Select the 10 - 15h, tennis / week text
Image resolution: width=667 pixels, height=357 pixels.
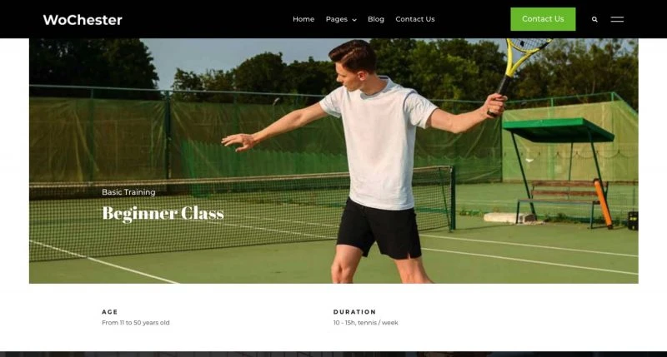click(366, 323)
